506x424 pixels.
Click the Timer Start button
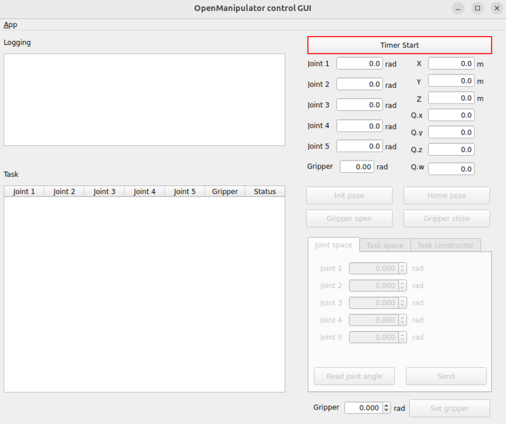tap(399, 45)
